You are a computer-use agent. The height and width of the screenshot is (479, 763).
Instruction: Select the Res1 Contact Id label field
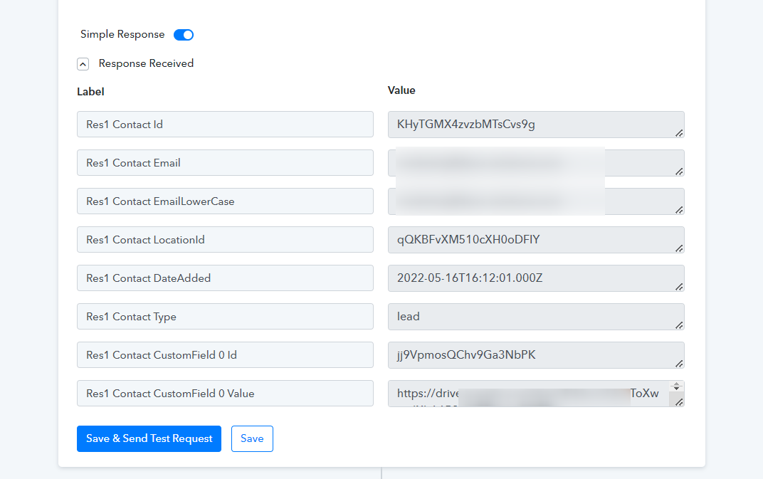click(x=226, y=124)
